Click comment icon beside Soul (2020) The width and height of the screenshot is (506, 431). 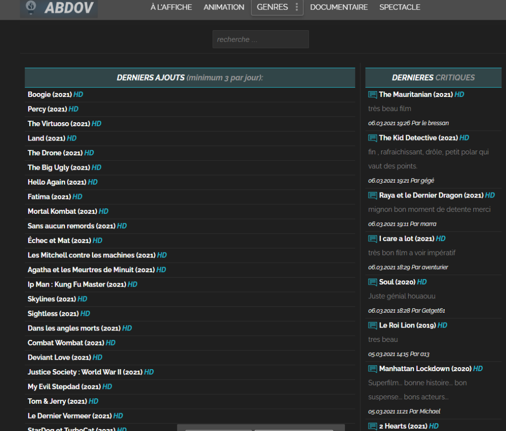pyautogui.click(x=373, y=282)
